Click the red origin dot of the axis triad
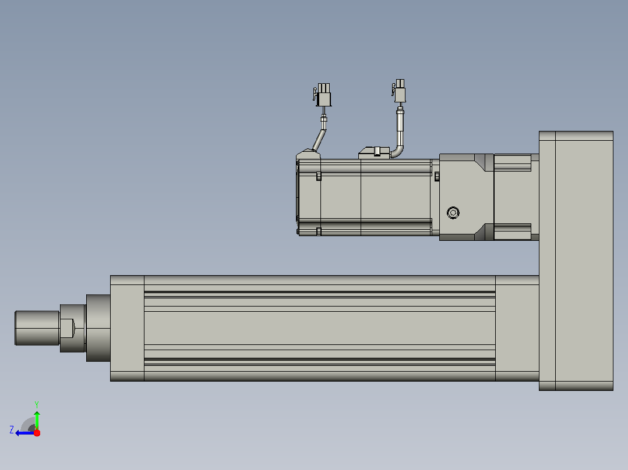628x470 pixels. coord(37,433)
